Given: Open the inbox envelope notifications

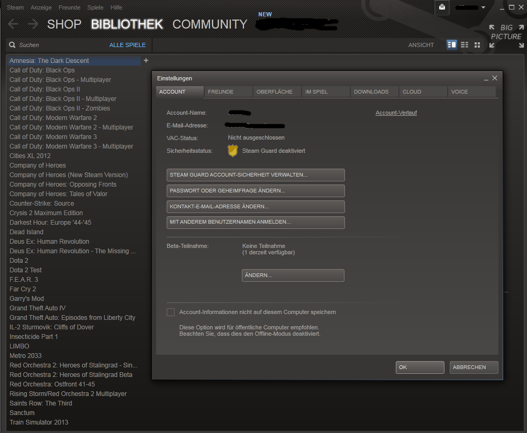Looking at the screenshot, I should tap(442, 7).
